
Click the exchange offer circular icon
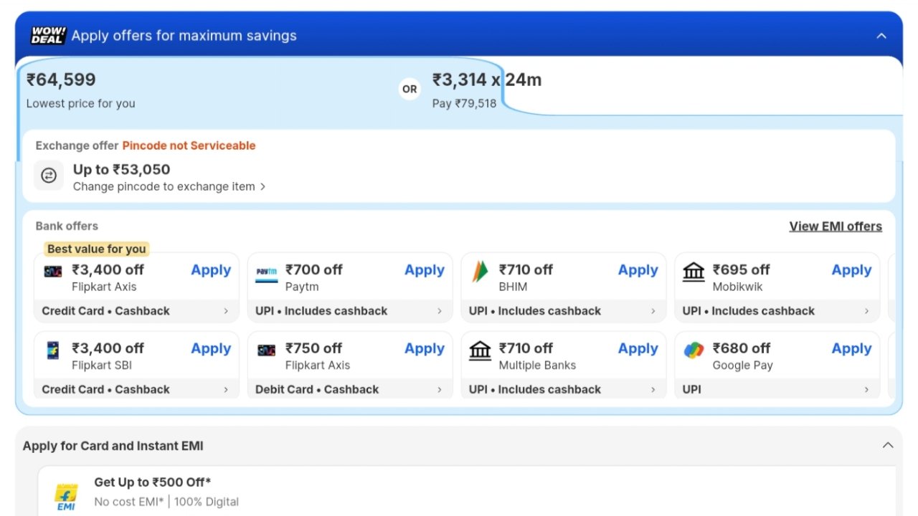(49, 176)
